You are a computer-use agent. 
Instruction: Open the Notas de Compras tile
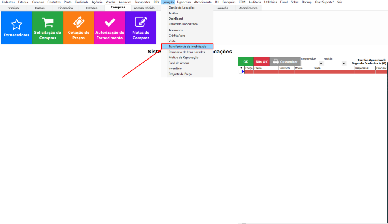(141, 28)
